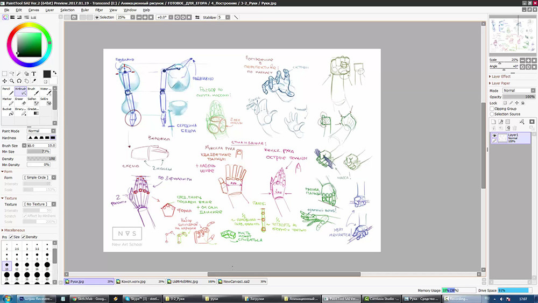Screen dimensions: 538x303
Task: Hide Layer1 using its eye icon
Action: 494,136
